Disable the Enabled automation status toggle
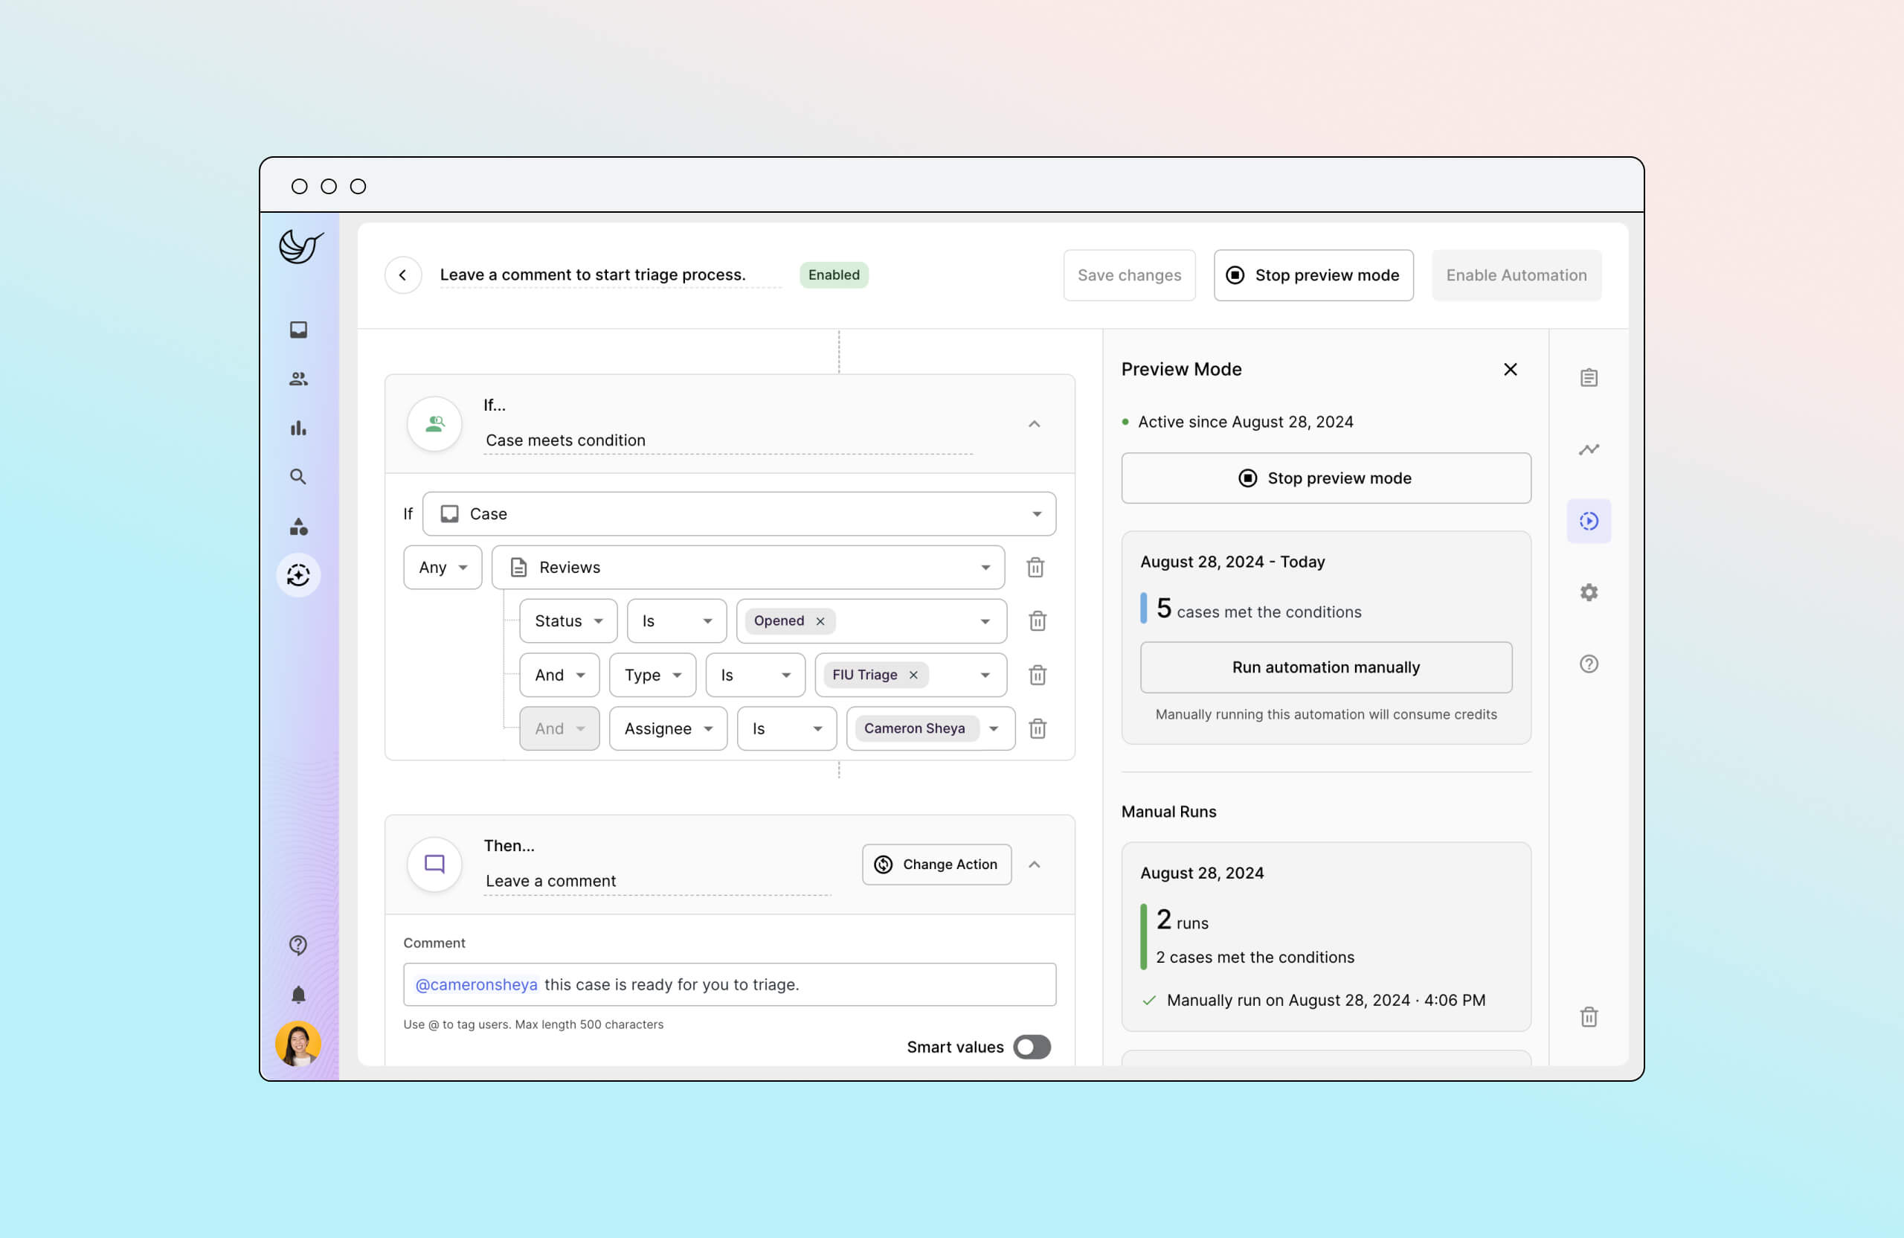The image size is (1904, 1238). tap(833, 275)
